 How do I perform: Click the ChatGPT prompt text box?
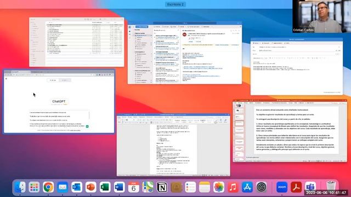click(60, 119)
